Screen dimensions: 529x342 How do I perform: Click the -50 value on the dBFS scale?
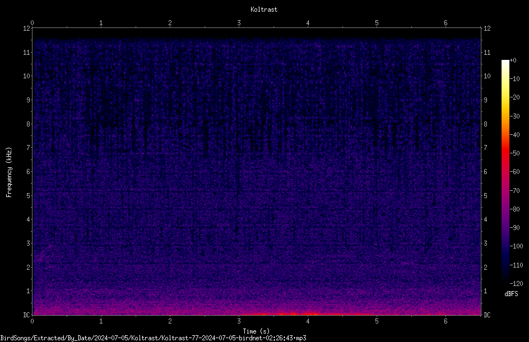(x=515, y=153)
